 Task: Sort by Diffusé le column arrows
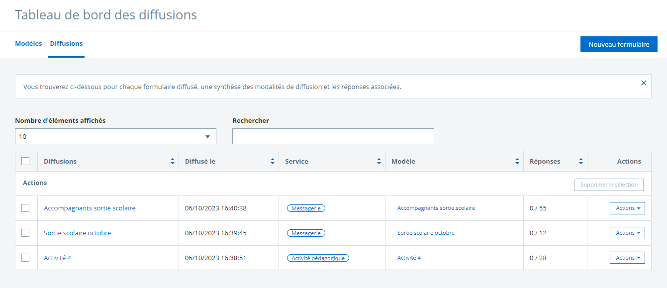(x=272, y=162)
